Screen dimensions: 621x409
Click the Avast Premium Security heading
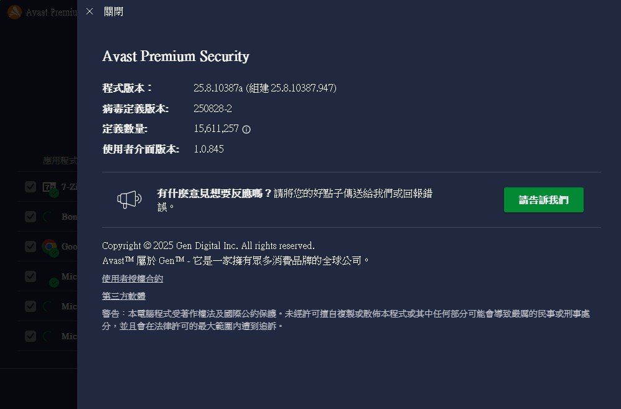tap(175, 57)
